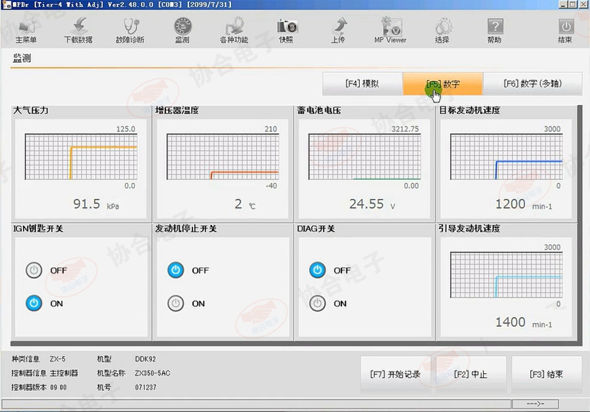590x412 pixels.
Task: Launch MP Viewer from the toolbar
Action: (x=390, y=30)
